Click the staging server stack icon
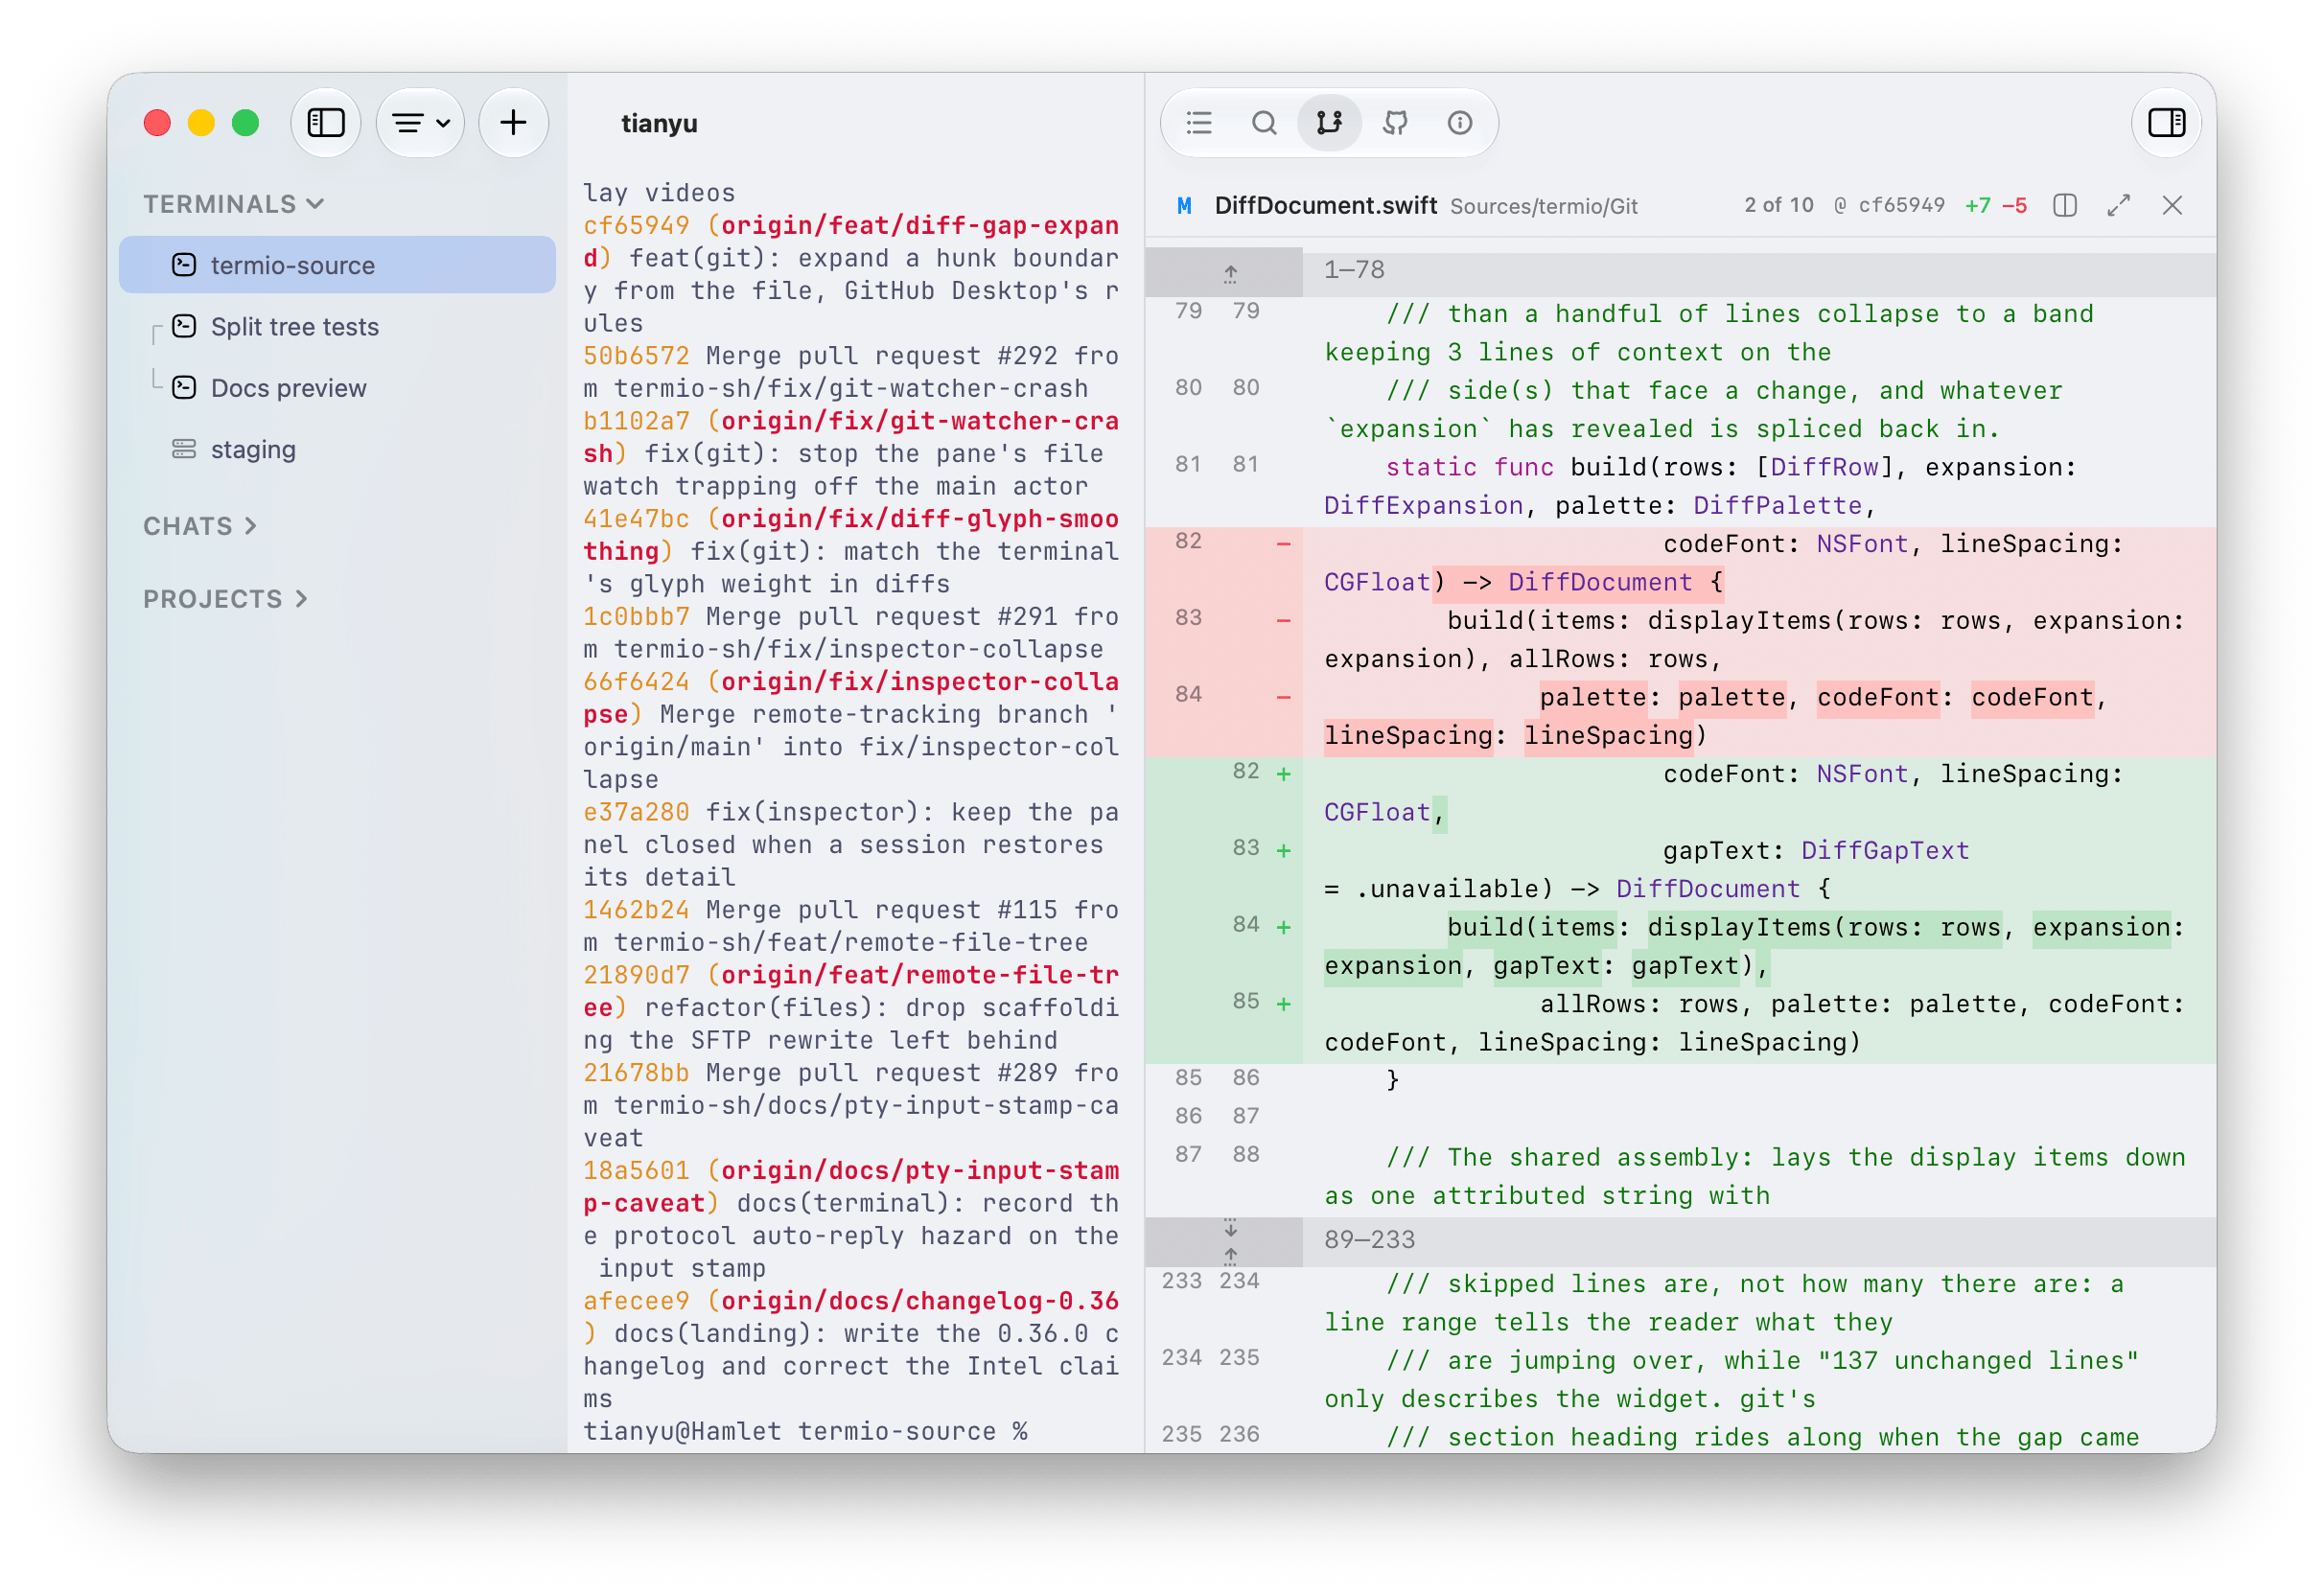Image resolution: width=2324 pixels, height=1595 pixels. (x=184, y=449)
